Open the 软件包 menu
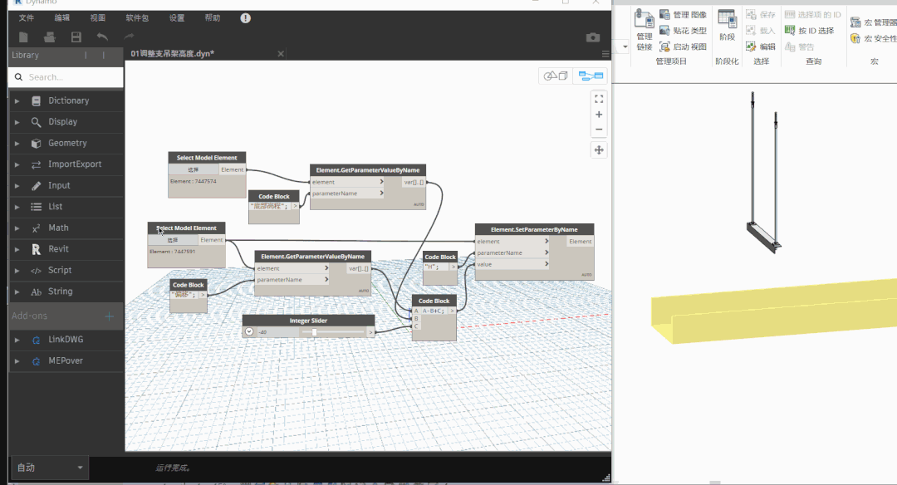The width and height of the screenshot is (897, 485). pyautogui.click(x=137, y=18)
